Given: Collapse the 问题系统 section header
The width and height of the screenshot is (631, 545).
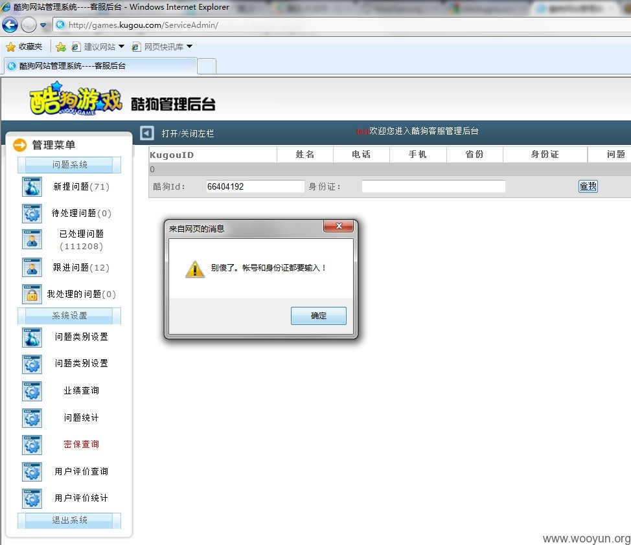Looking at the screenshot, I should pos(69,164).
